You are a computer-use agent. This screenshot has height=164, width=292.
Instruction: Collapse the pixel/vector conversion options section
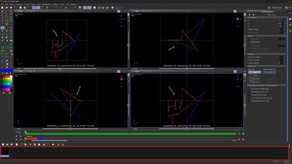pyautogui.click(x=248, y=86)
